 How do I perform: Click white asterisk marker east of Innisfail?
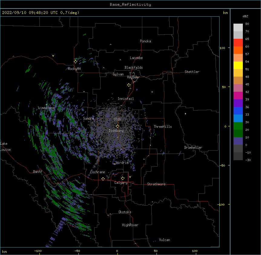tap(152, 92)
